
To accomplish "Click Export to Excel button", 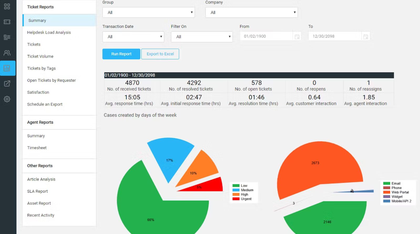I will [x=160, y=54].
